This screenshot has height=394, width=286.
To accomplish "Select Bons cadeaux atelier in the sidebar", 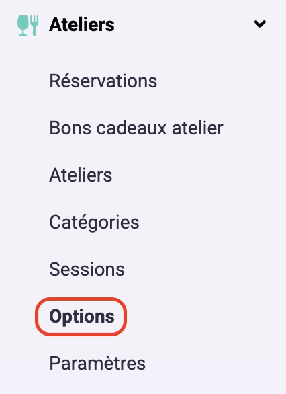I will [x=136, y=128].
